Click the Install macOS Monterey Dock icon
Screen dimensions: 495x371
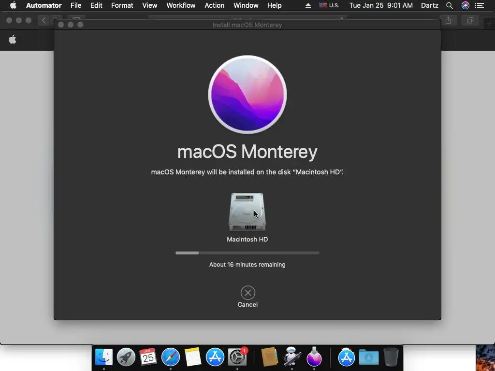coord(314,357)
